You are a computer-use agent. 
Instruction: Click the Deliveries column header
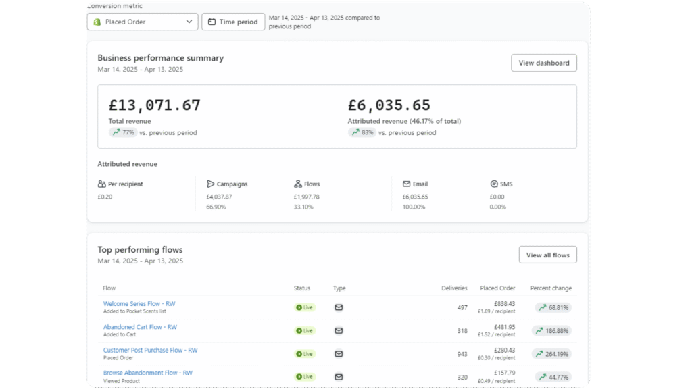(x=454, y=288)
